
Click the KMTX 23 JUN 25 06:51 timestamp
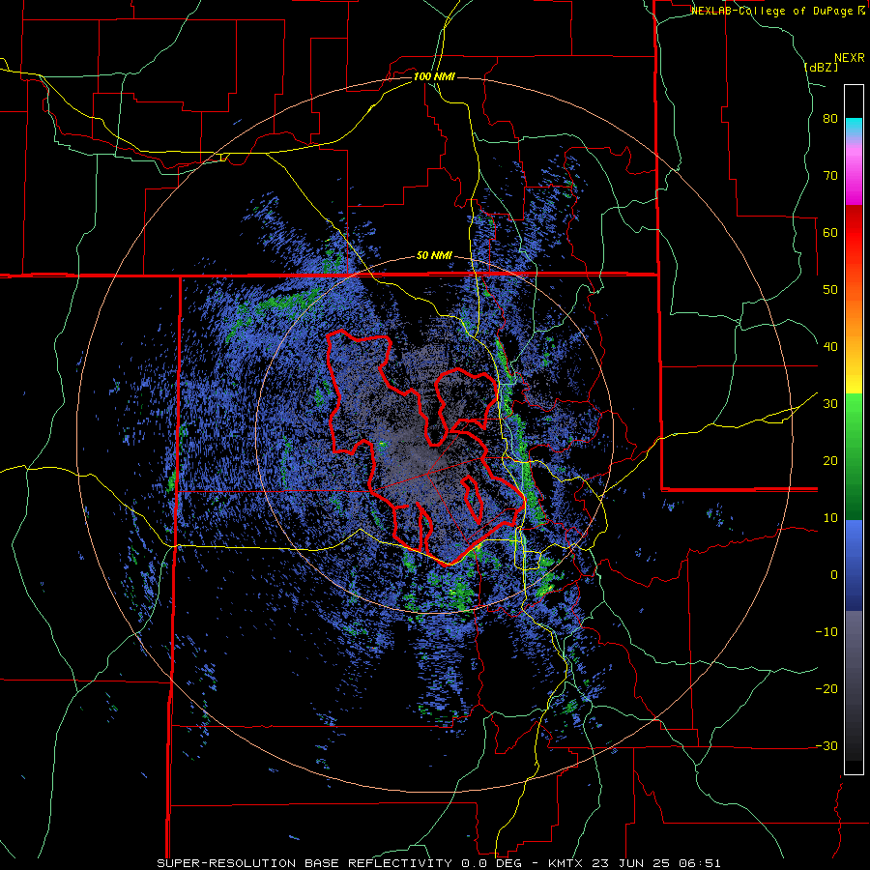pyautogui.click(x=635, y=863)
